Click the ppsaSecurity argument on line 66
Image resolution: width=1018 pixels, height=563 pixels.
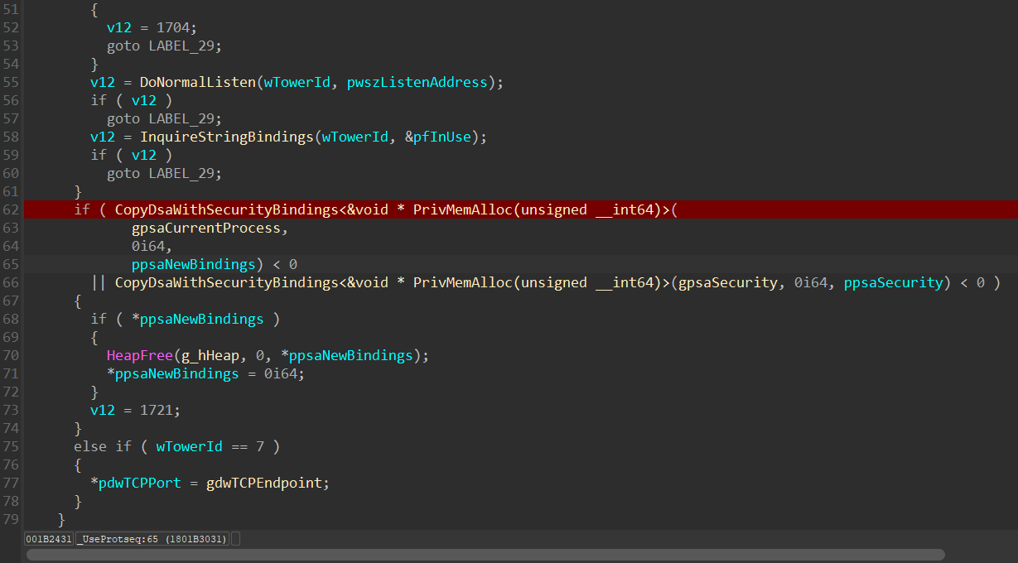pyautogui.click(x=893, y=282)
